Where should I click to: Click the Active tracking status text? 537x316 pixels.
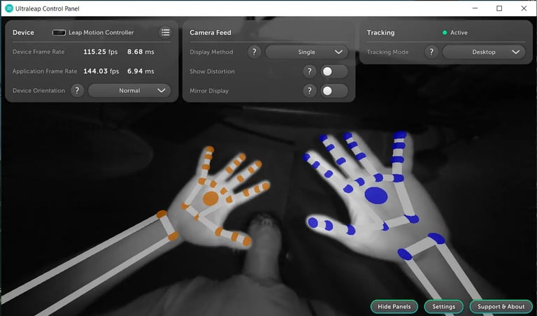[x=459, y=33]
